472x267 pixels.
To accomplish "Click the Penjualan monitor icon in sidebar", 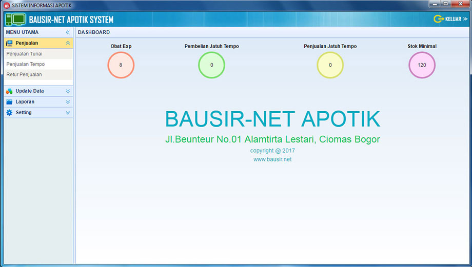I will [9, 43].
